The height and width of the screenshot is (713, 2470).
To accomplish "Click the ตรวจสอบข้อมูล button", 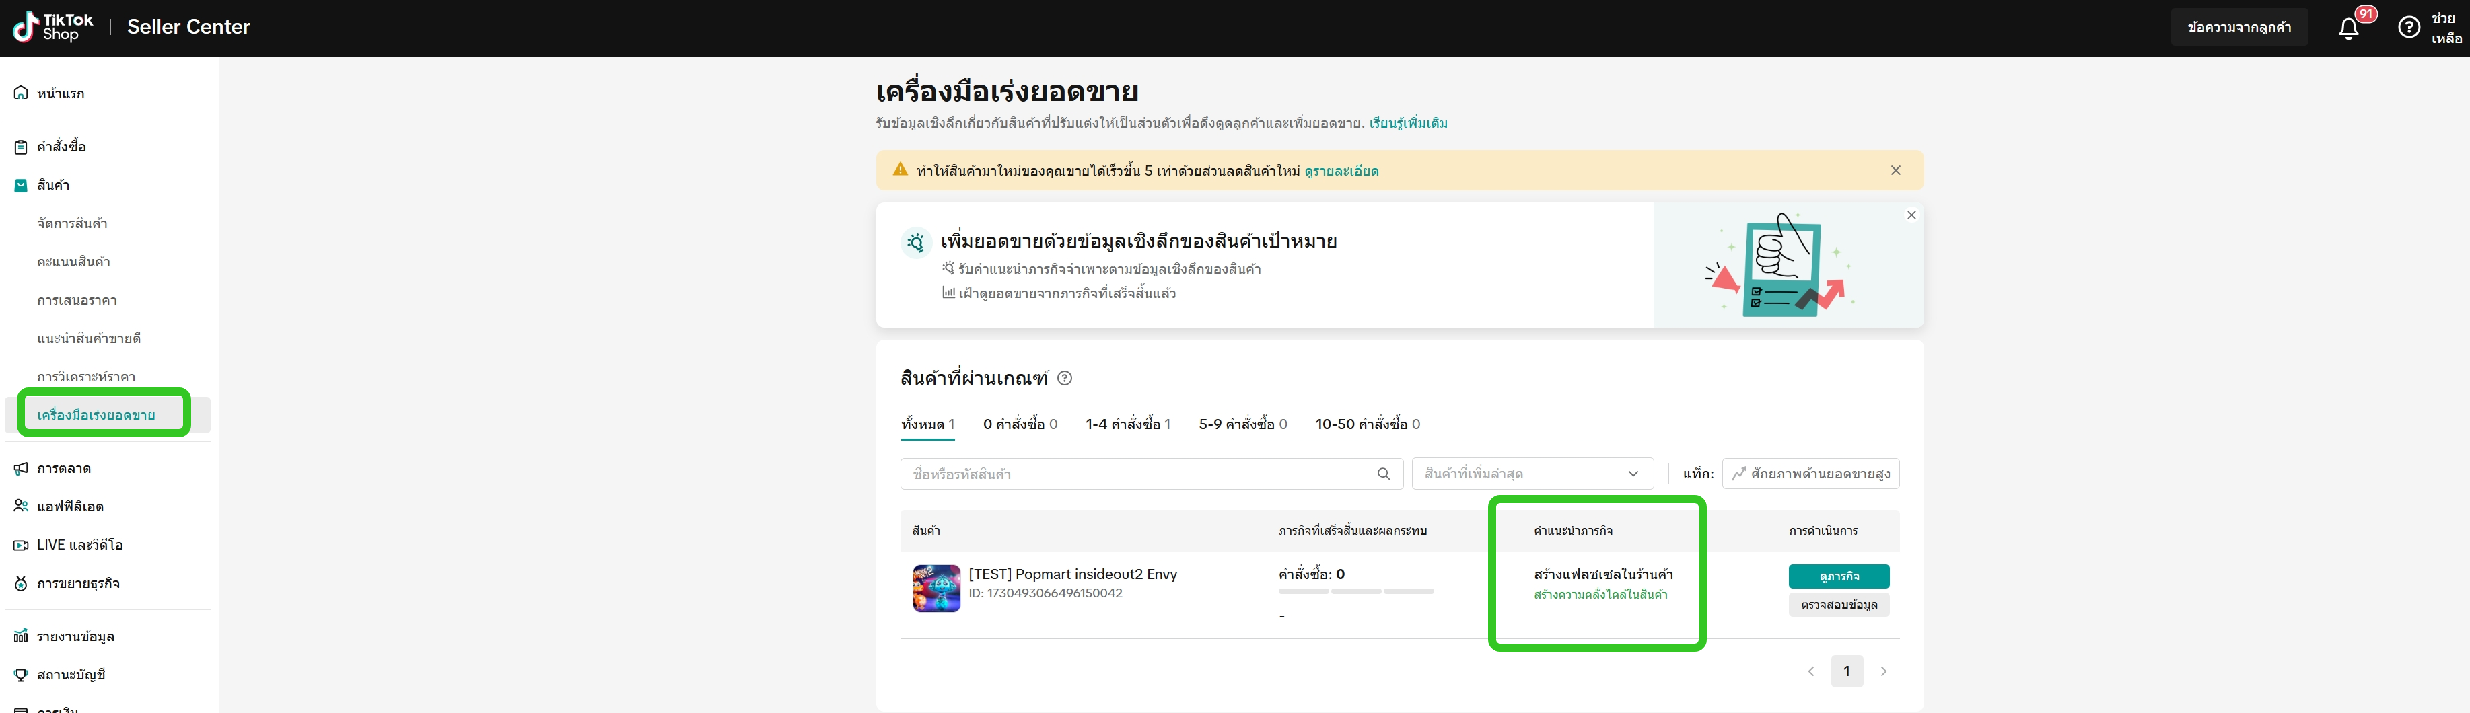I will [x=1838, y=605].
